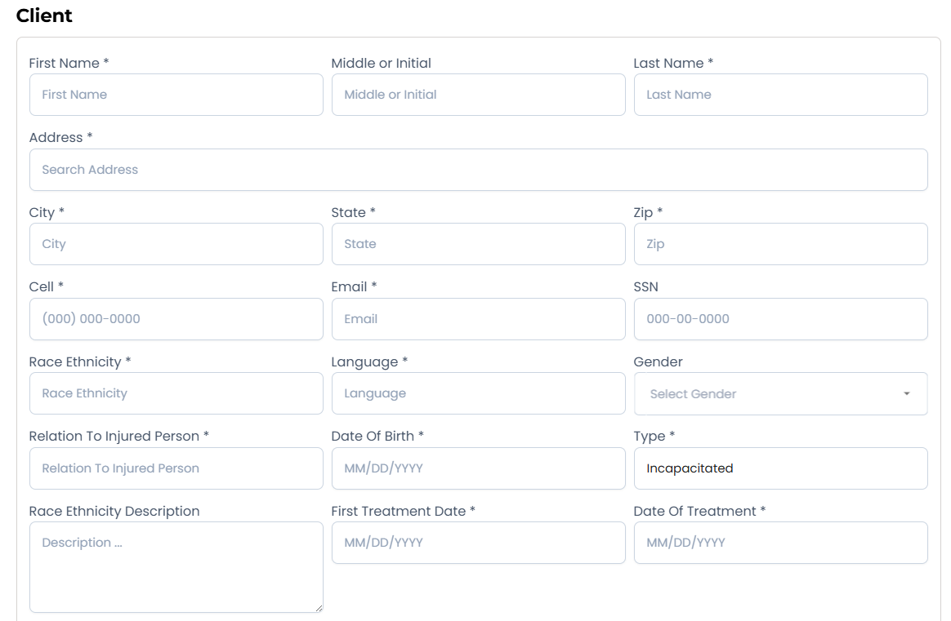The height and width of the screenshot is (621, 951).
Task: Click the City text field
Action: [176, 244]
